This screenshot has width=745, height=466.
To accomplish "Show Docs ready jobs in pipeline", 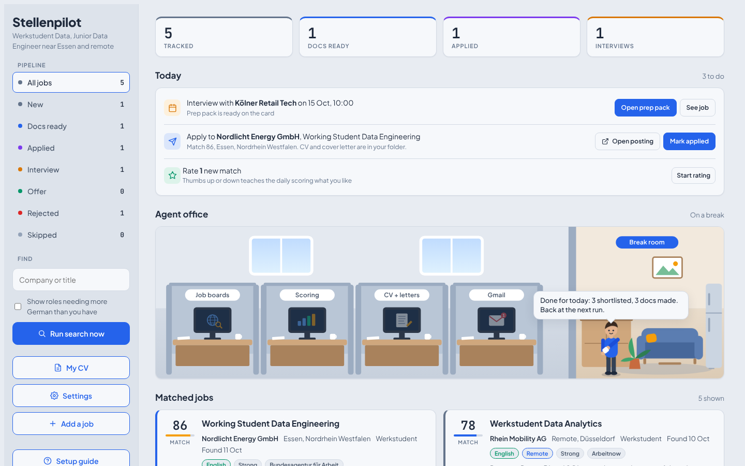I will tap(71, 126).
